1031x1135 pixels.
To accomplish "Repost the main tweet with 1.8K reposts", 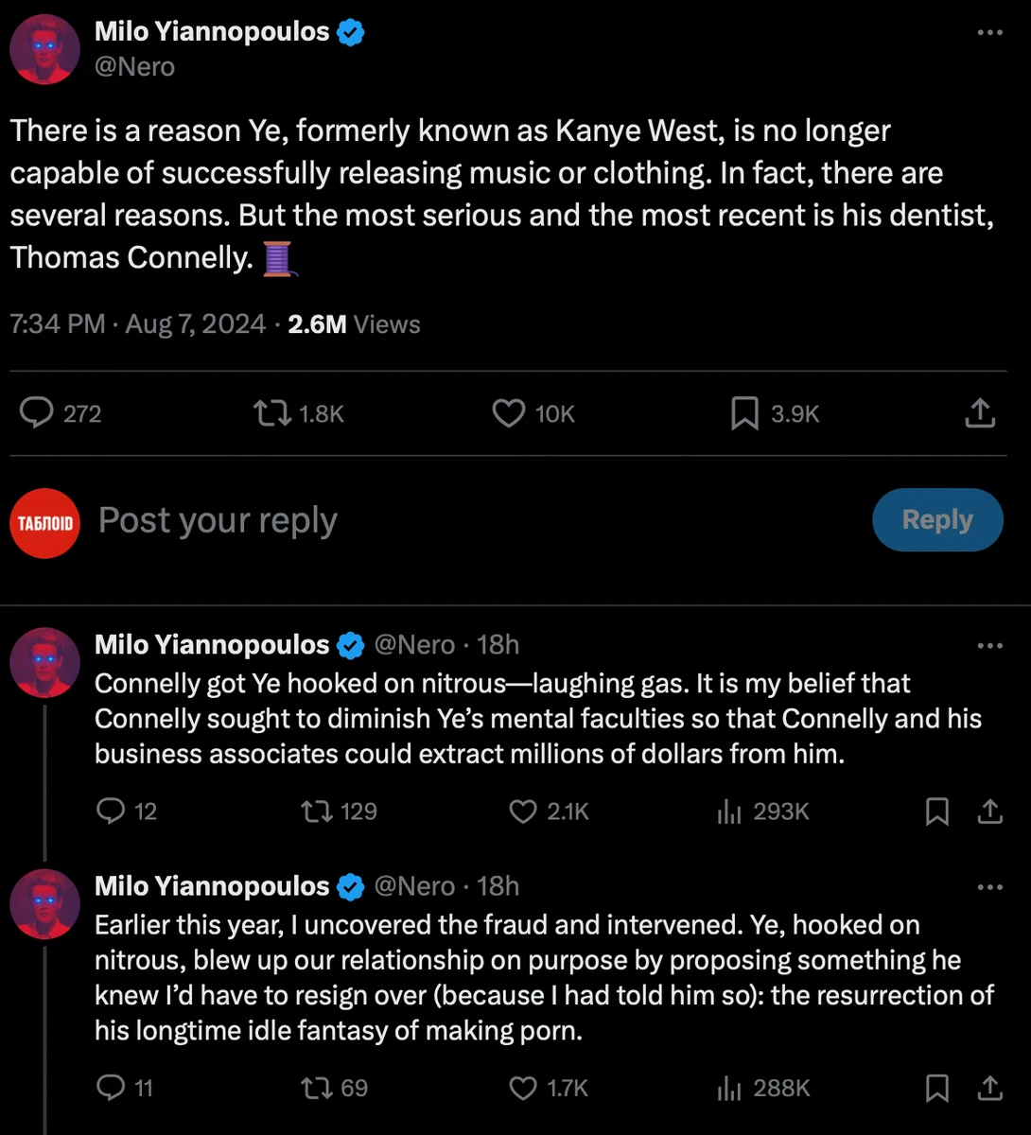I will 272,413.
